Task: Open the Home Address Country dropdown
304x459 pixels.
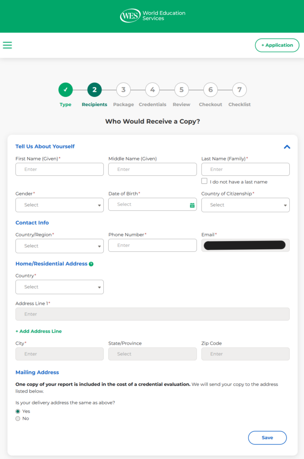Action: point(60,287)
